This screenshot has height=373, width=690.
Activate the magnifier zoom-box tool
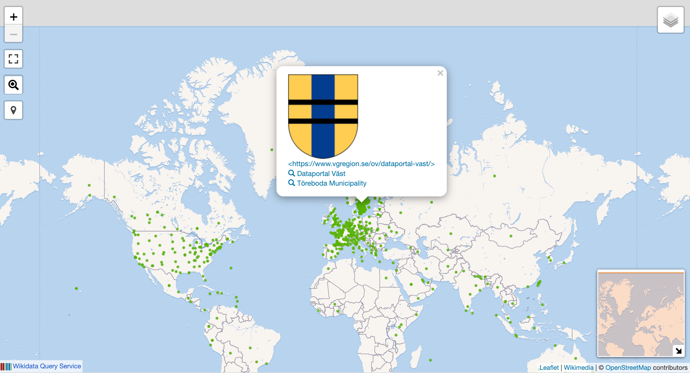pos(13,85)
